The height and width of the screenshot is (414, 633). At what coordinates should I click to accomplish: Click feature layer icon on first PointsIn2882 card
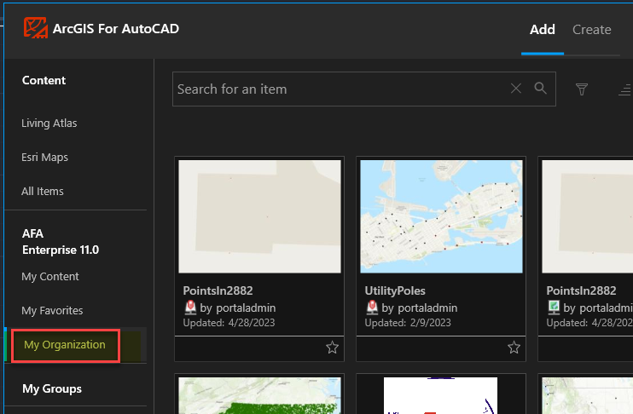[190, 308]
